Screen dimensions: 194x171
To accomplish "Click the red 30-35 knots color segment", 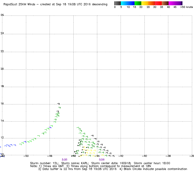I will tap(158, 3).
